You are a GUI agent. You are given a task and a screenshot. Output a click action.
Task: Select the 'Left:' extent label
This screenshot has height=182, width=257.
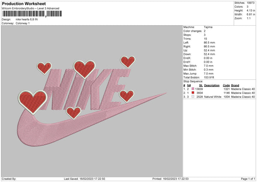point(186,42)
